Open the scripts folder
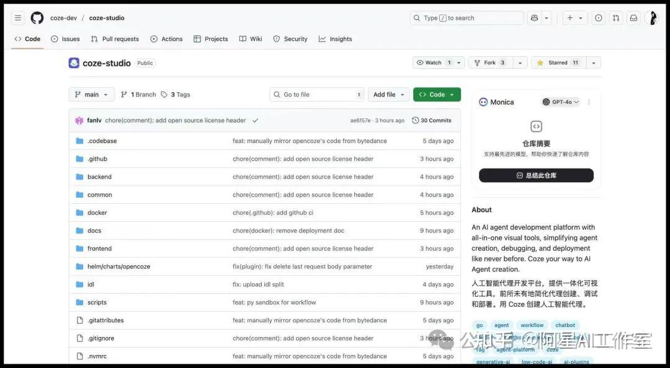The image size is (670, 368). [97, 302]
